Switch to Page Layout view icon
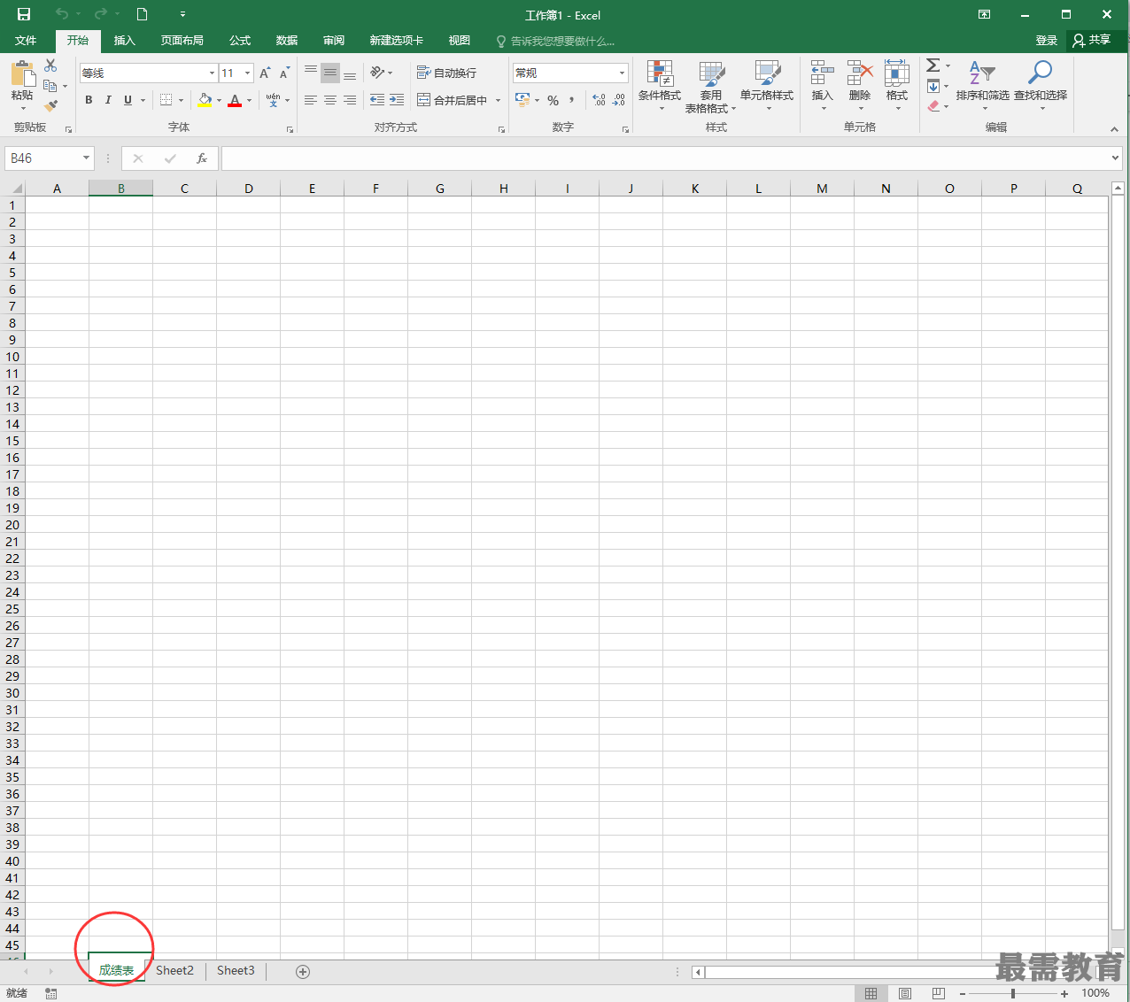Viewport: 1130px width, 1002px height. click(x=905, y=993)
